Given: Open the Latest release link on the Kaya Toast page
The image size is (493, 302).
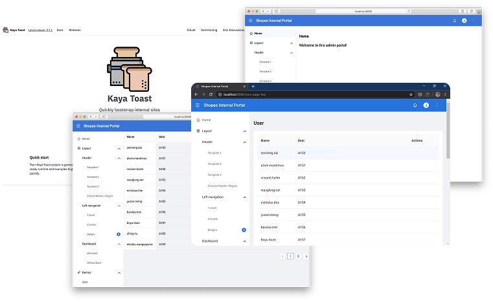Looking at the screenshot, I should (41, 30).
